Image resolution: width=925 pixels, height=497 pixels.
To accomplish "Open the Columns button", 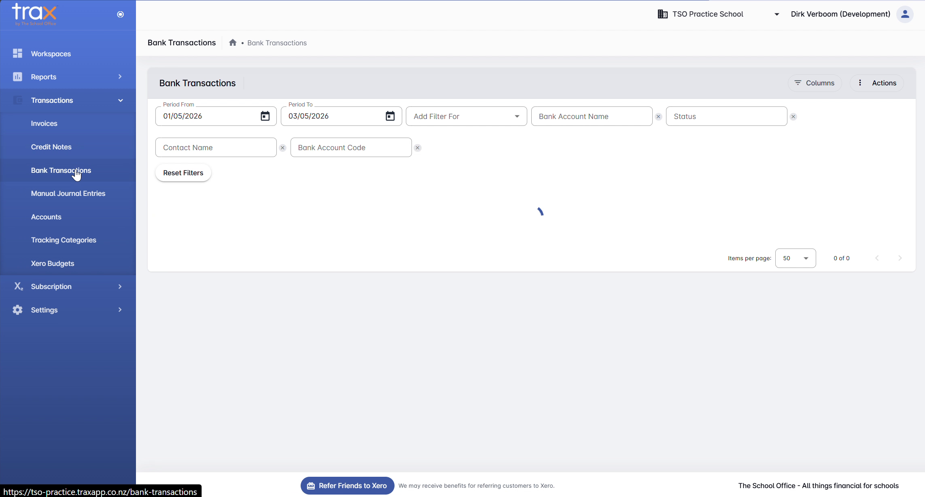I will coord(815,83).
